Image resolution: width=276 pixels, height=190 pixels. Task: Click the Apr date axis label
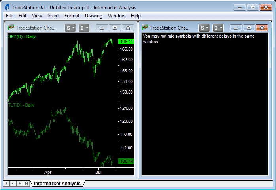click(x=48, y=172)
